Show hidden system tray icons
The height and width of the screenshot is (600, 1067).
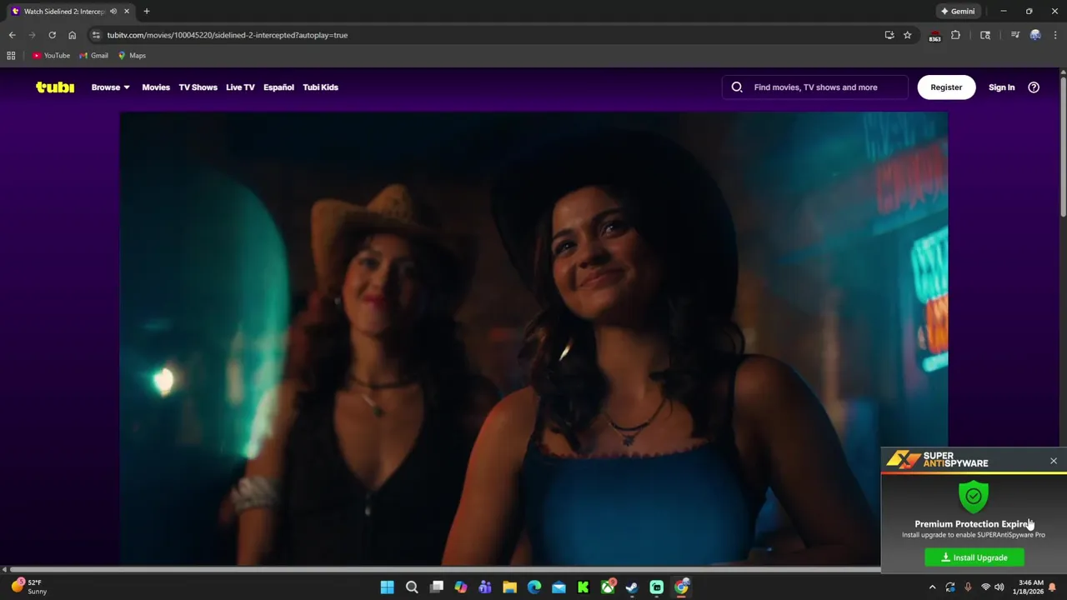point(932,587)
